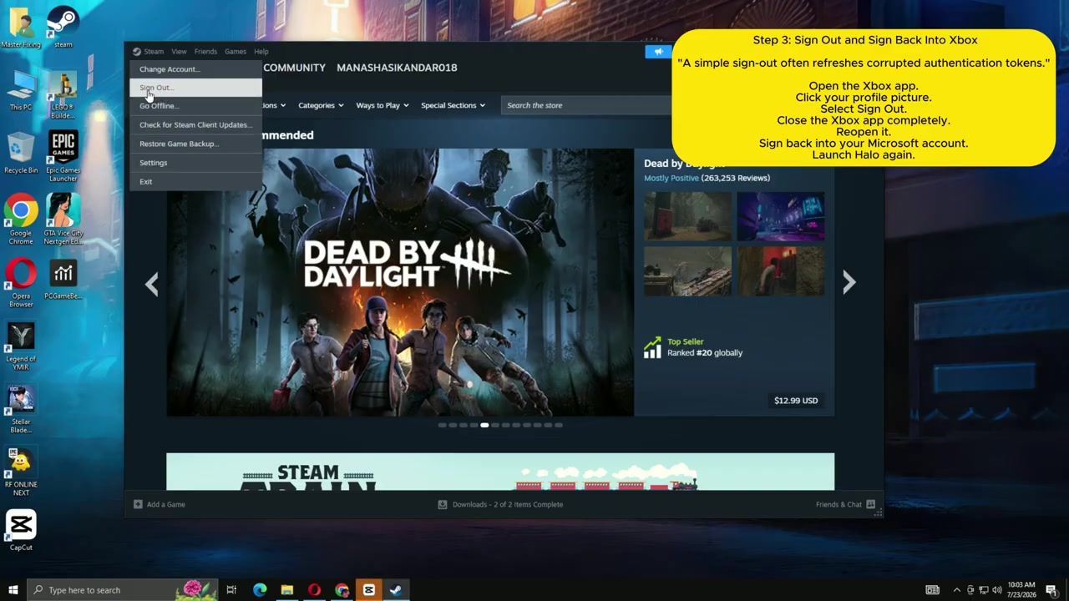
Task: Open the View menu in Steam
Action: [179, 52]
